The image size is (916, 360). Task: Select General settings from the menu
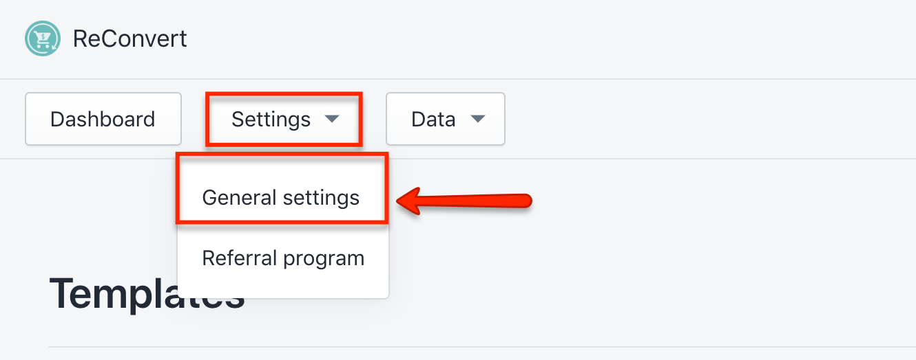click(281, 198)
